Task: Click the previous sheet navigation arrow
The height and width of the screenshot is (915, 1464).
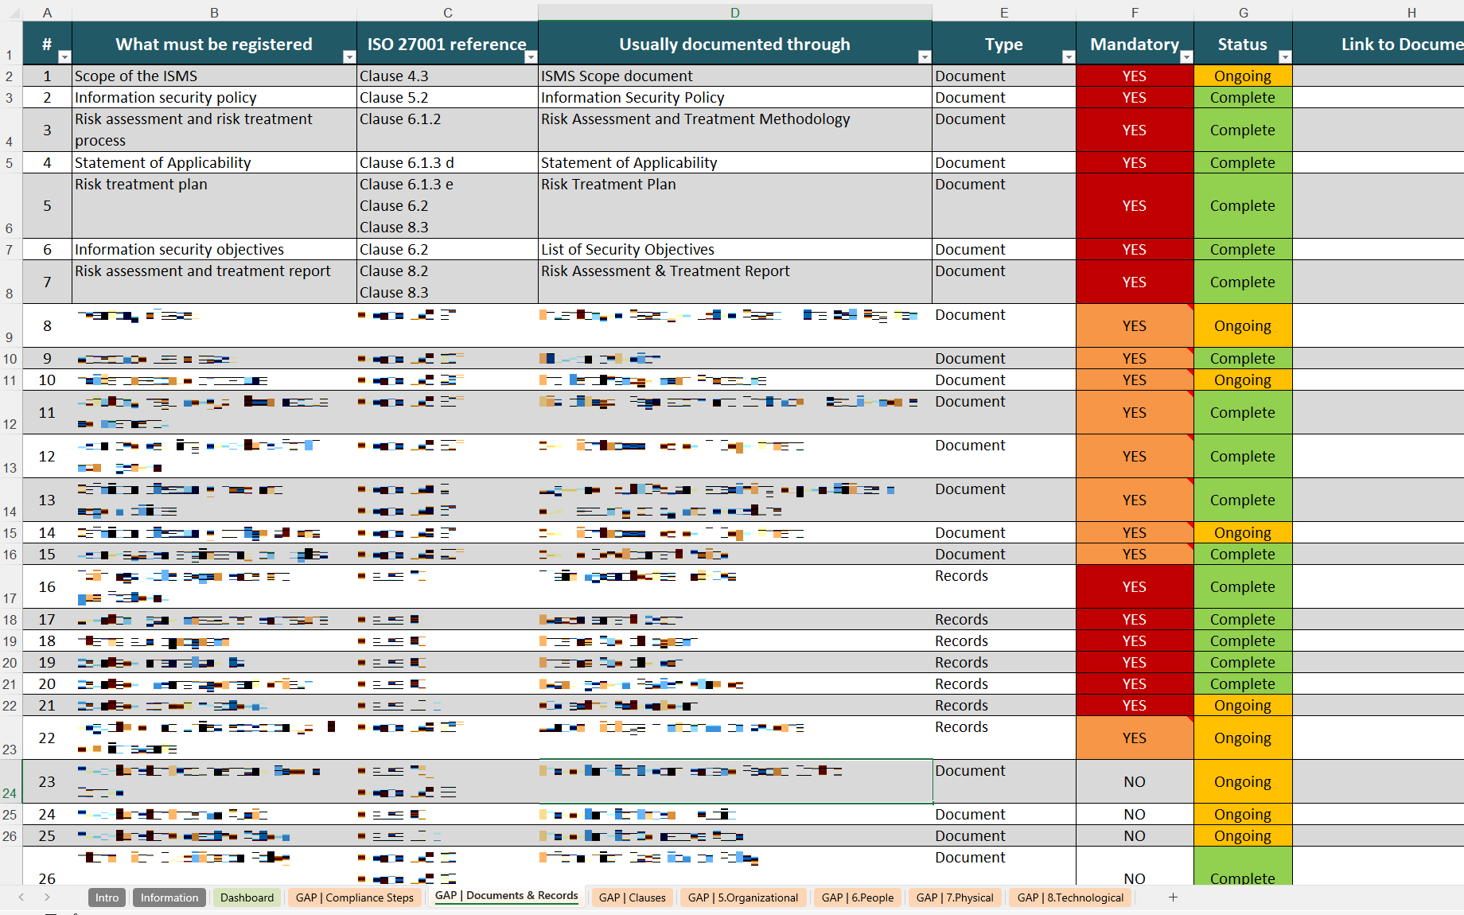Action: click(21, 897)
